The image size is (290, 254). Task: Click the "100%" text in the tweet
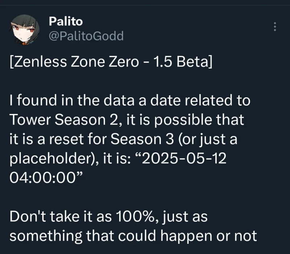tap(130, 217)
